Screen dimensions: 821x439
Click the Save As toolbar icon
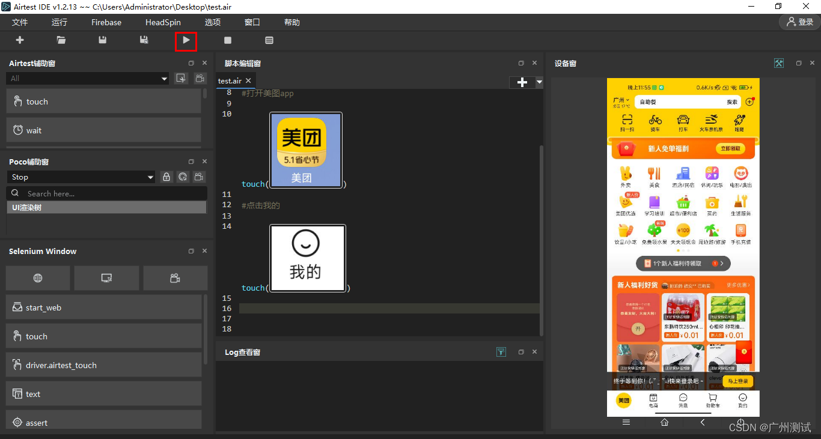click(x=144, y=40)
